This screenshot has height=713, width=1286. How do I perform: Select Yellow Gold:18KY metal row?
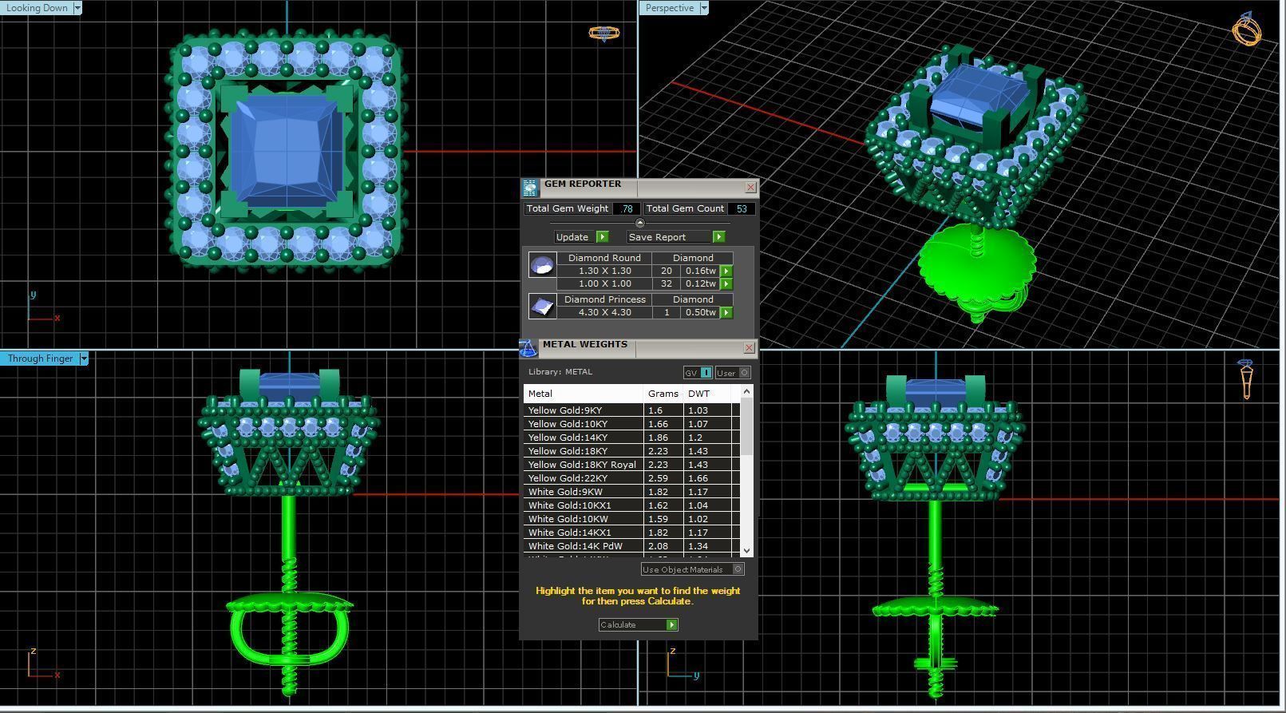631,451
